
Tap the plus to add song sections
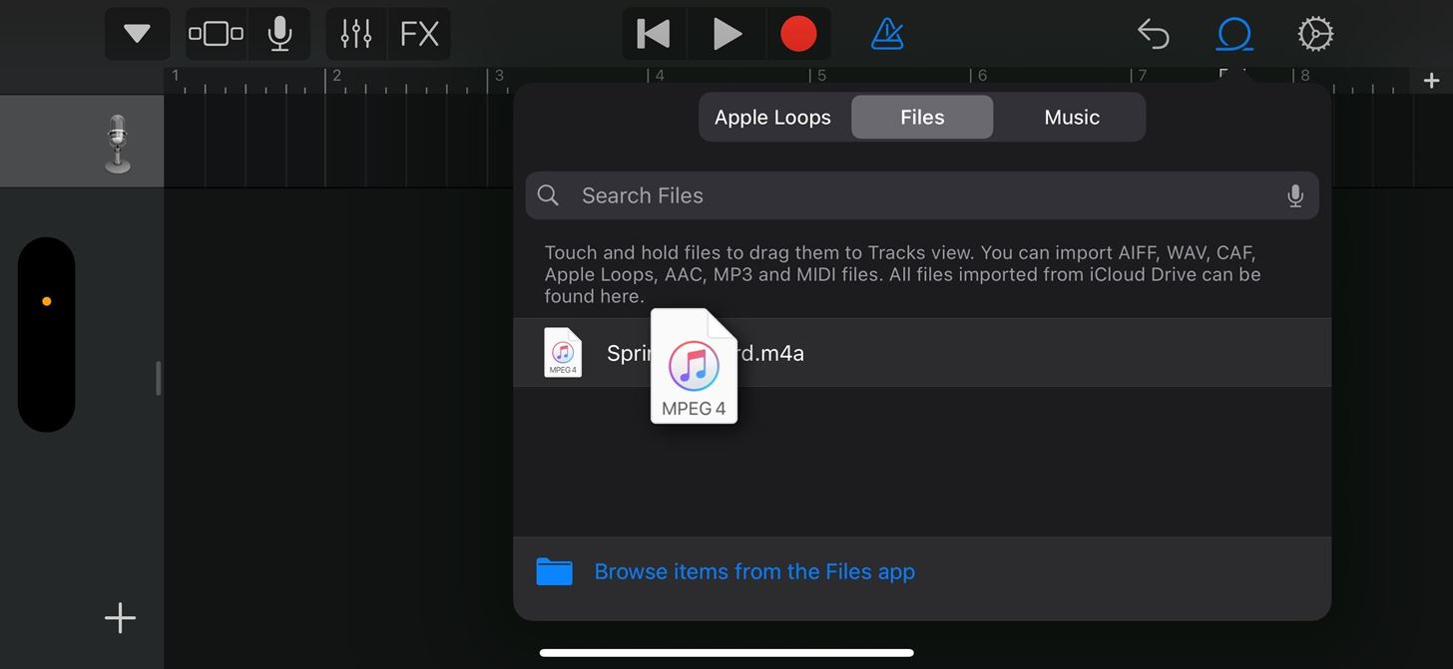tap(1431, 81)
